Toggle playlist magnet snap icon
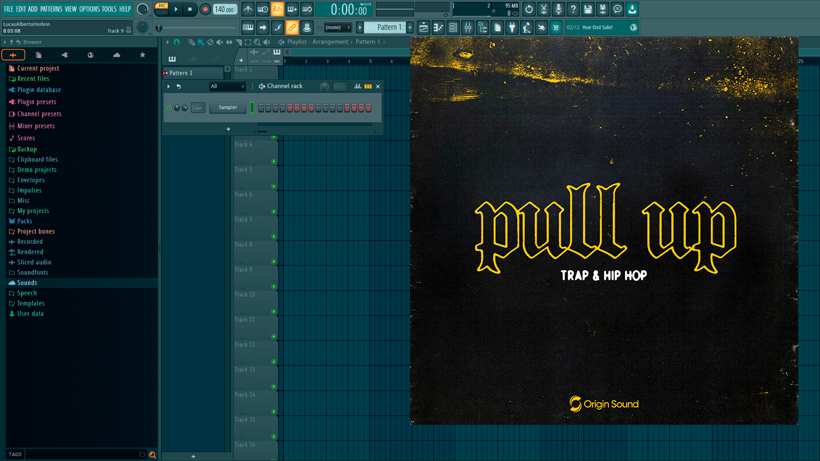This screenshot has height=461, width=820. point(176,42)
